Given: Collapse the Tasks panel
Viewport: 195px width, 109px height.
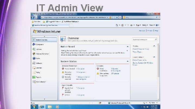Looking at the screenshot, I should (154, 46).
